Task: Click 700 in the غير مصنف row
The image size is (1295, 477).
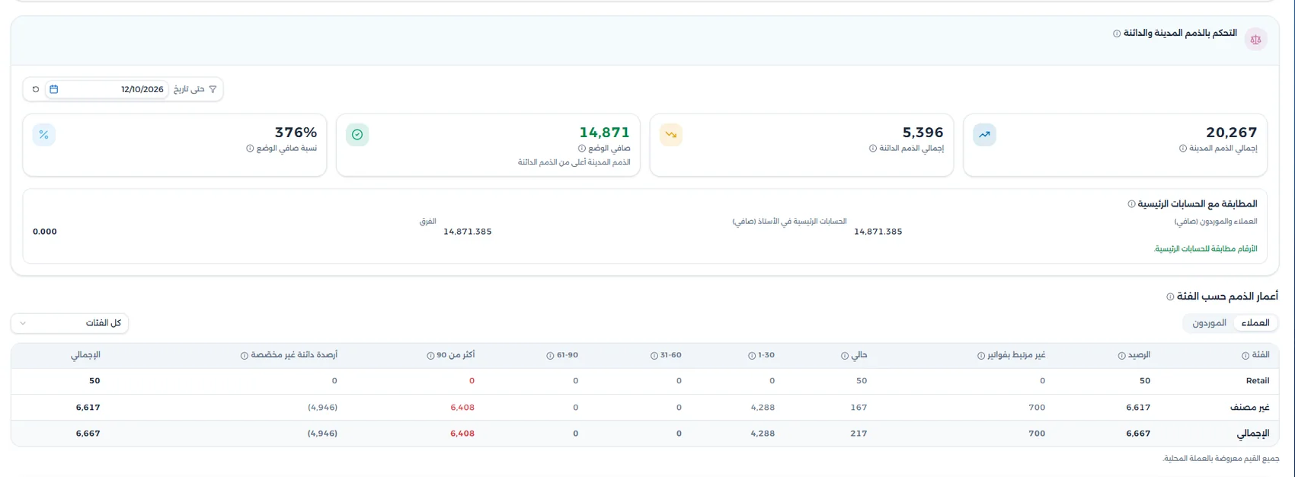Action: 1037,408
